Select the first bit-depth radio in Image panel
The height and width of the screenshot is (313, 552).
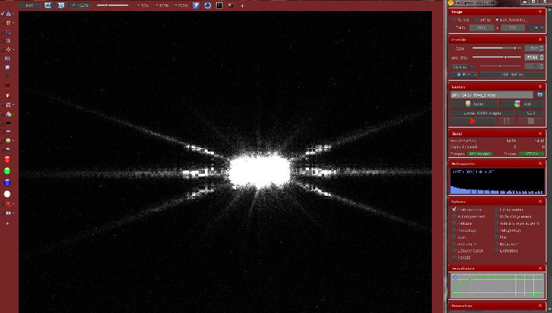click(x=454, y=20)
